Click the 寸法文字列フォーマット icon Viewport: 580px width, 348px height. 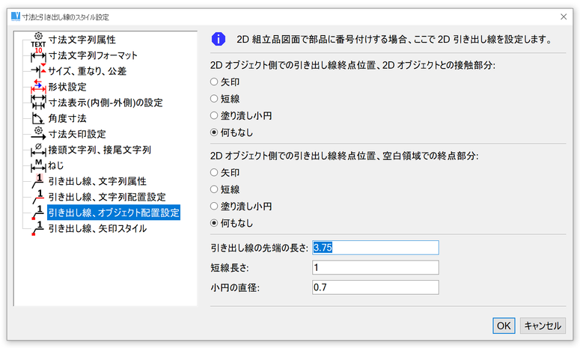(x=38, y=55)
